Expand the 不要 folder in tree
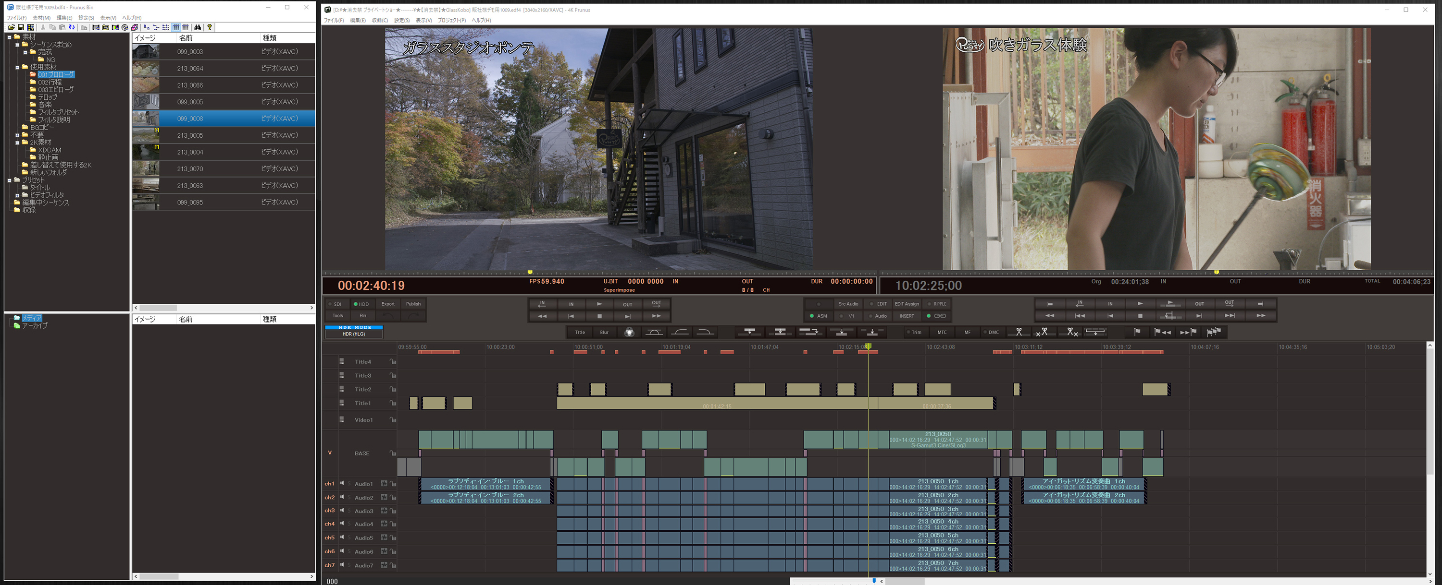 point(17,135)
